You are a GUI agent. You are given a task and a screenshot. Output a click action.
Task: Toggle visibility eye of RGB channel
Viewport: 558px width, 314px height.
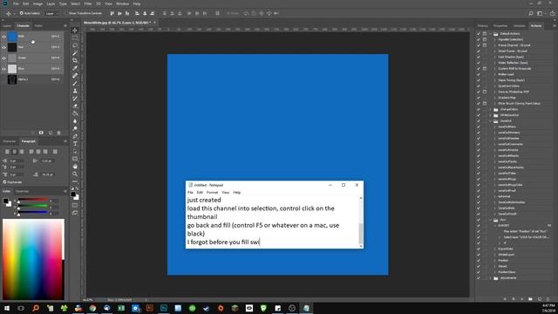(3, 37)
